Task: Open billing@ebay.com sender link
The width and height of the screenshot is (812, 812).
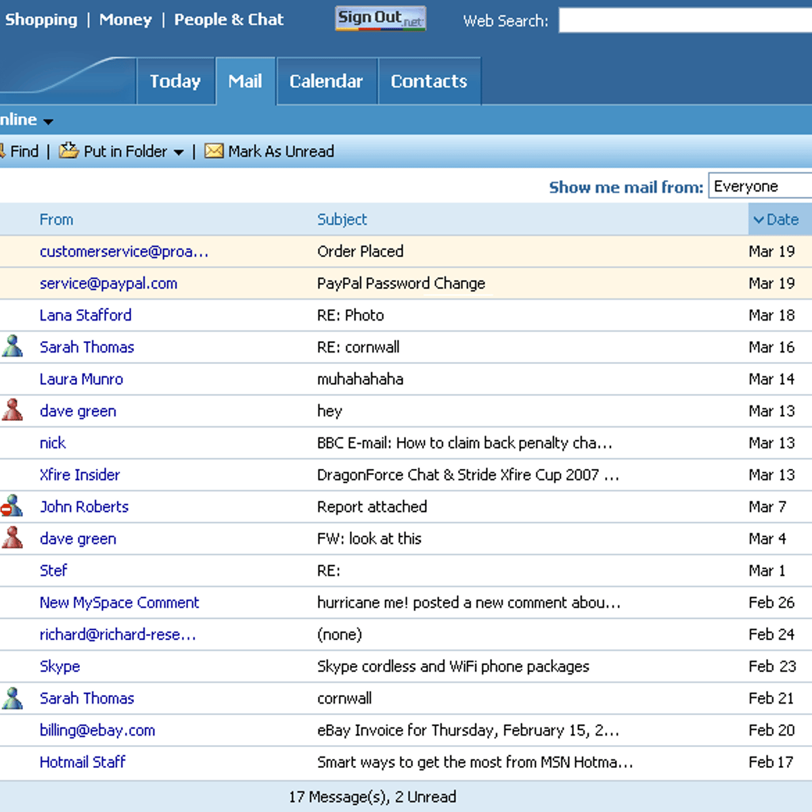Action: coord(97,730)
